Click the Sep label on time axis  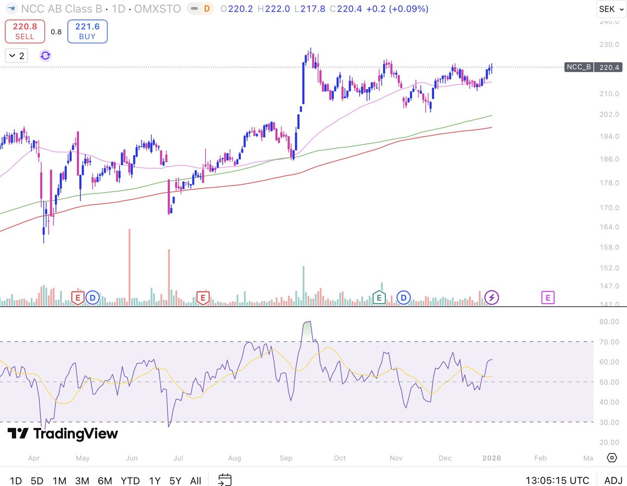point(286,458)
